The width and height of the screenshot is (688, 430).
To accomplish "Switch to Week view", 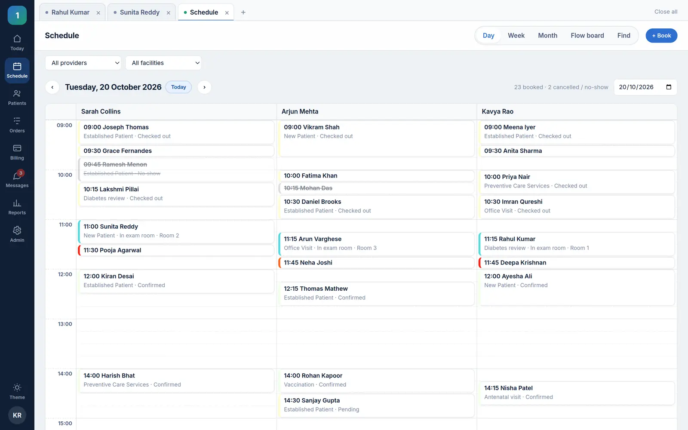I will (516, 36).
